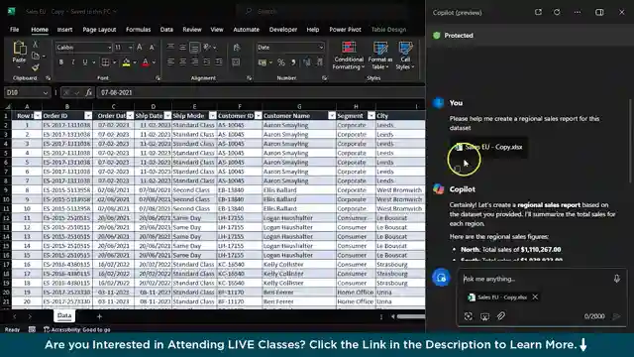This screenshot has height=357, width=634.
Task: Open Ship Mode column filter dropdown
Action: pos(212,116)
